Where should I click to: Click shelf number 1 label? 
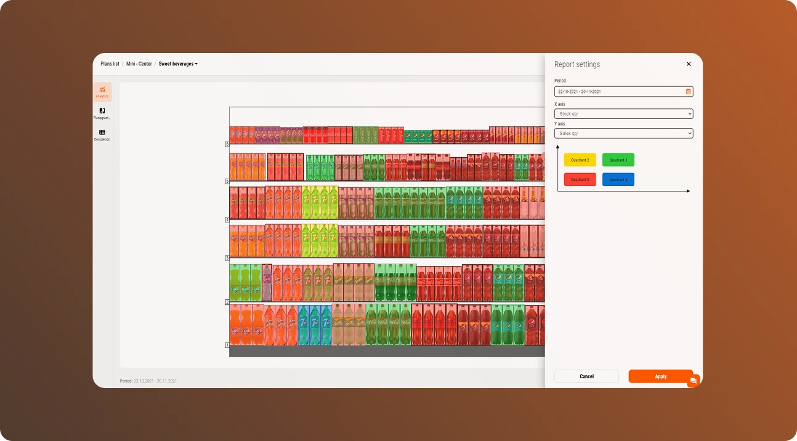point(227,345)
